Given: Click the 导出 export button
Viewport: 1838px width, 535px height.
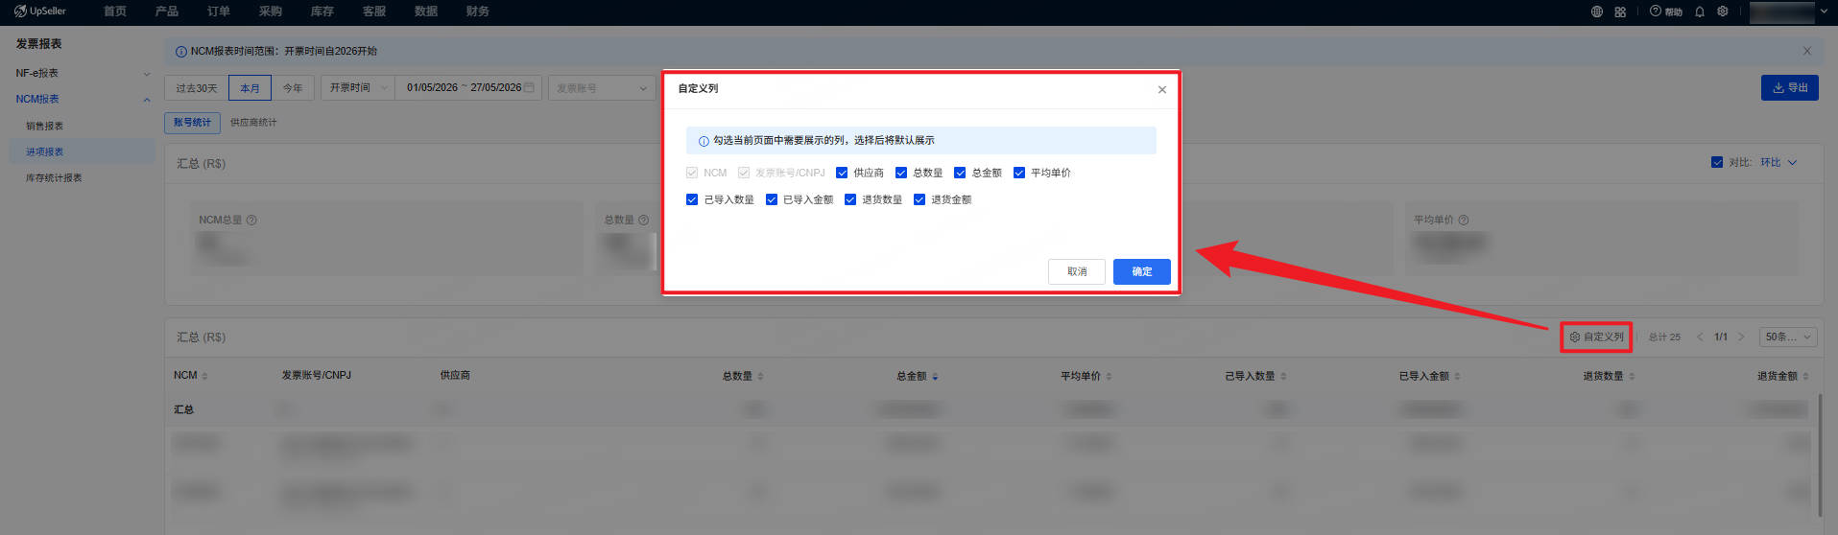Looking at the screenshot, I should coord(1789,87).
